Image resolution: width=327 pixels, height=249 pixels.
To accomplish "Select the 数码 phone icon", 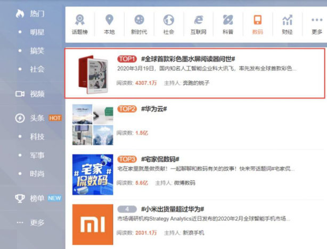I will tap(258, 20).
